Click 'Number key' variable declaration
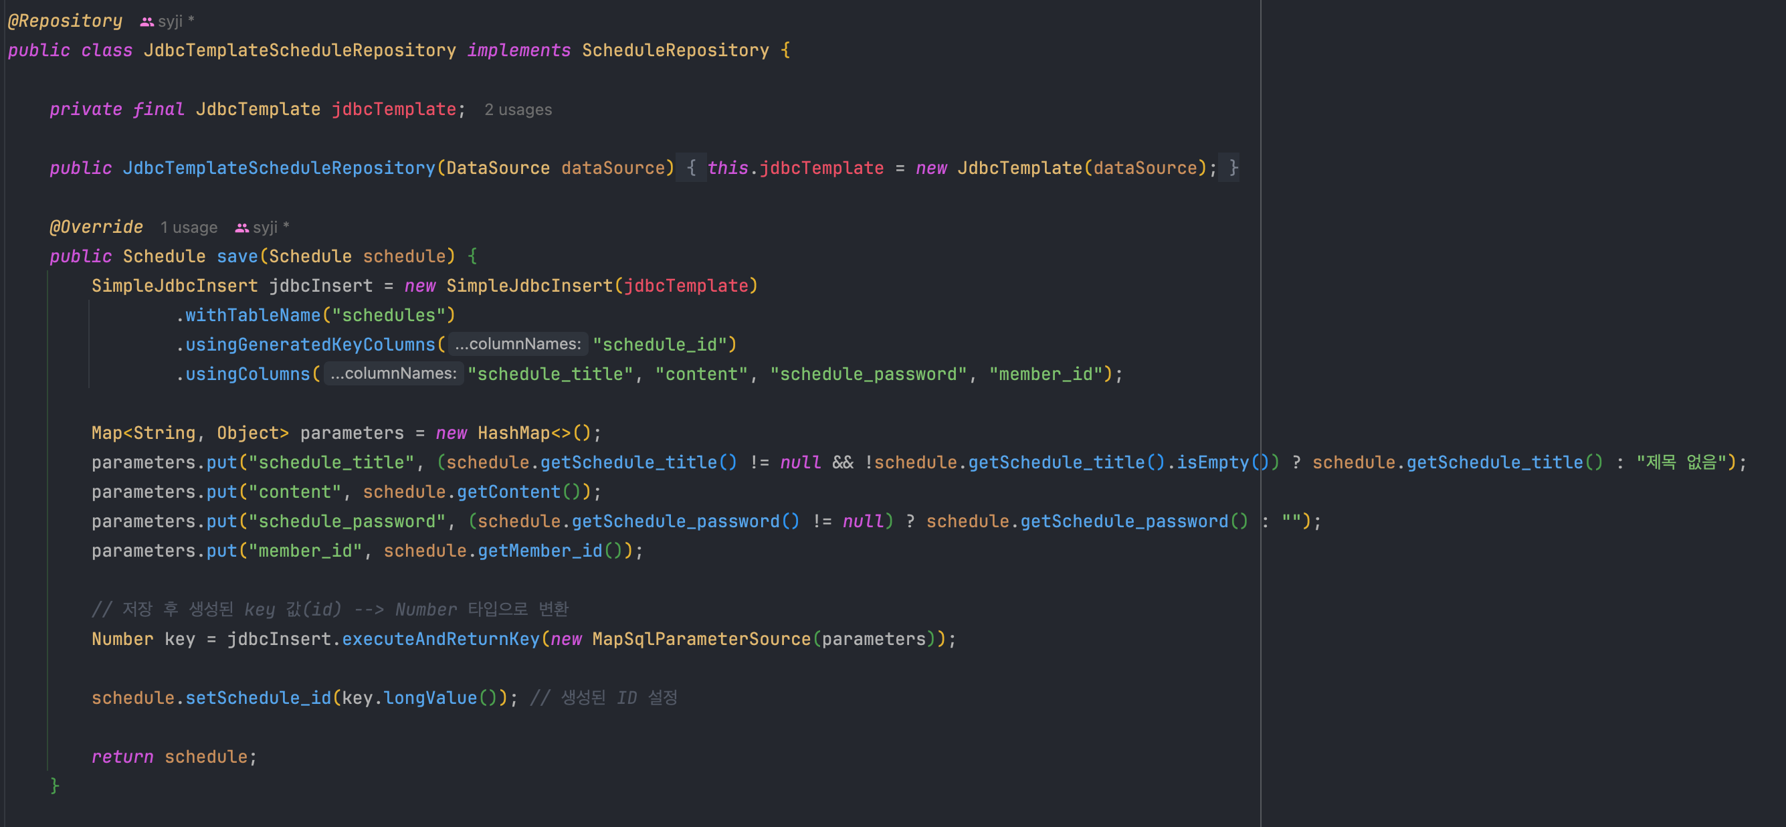Image resolution: width=1786 pixels, height=827 pixels. pyautogui.click(x=143, y=640)
